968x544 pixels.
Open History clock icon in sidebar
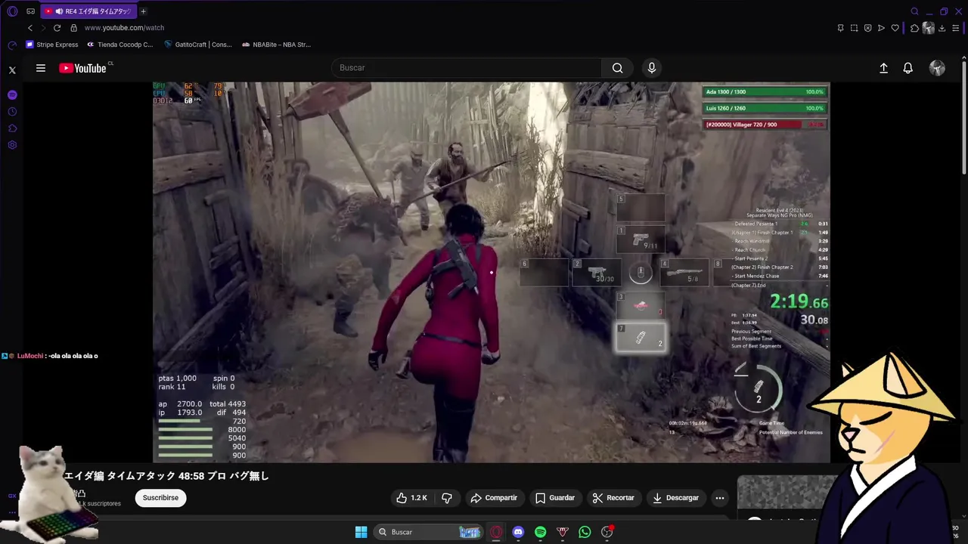pyautogui.click(x=12, y=112)
